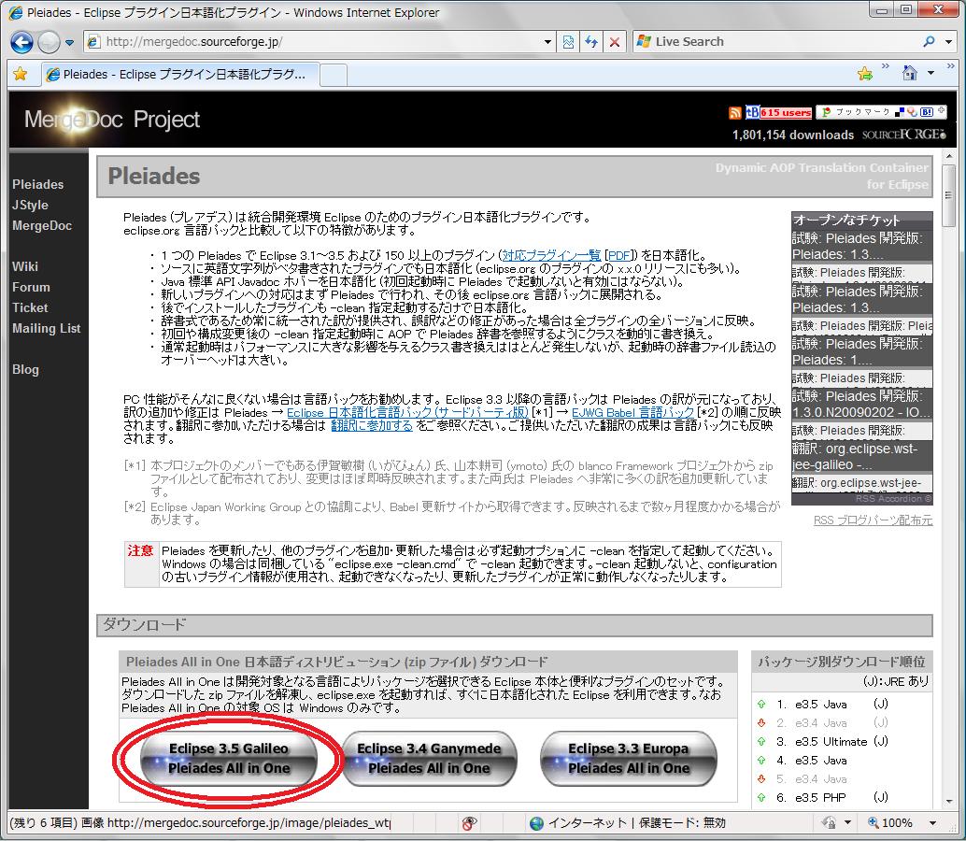Image resolution: width=966 pixels, height=841 pixels.
Task: Click the B! hatena bookmark icon
Action: 926,112
